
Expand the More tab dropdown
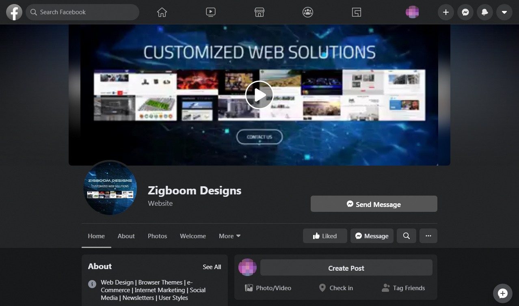(229, 236)
